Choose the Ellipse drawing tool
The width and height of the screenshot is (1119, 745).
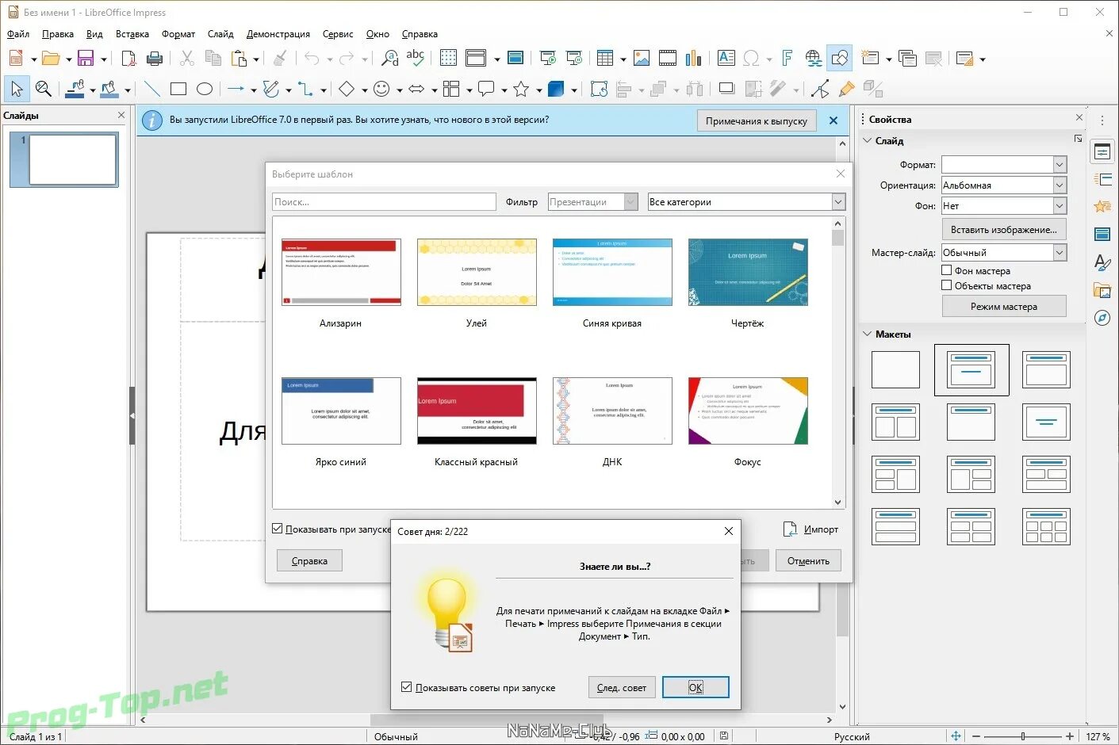(x=205, y=89)
